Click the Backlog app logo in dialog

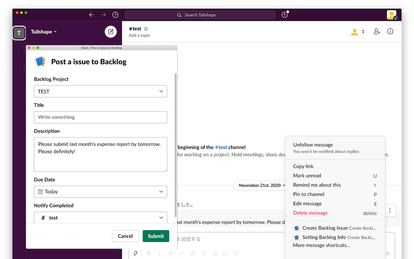[x=40, y=61]
